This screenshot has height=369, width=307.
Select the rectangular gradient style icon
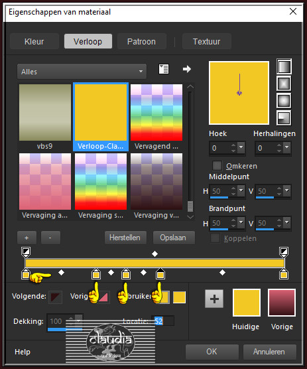(284, 84)
